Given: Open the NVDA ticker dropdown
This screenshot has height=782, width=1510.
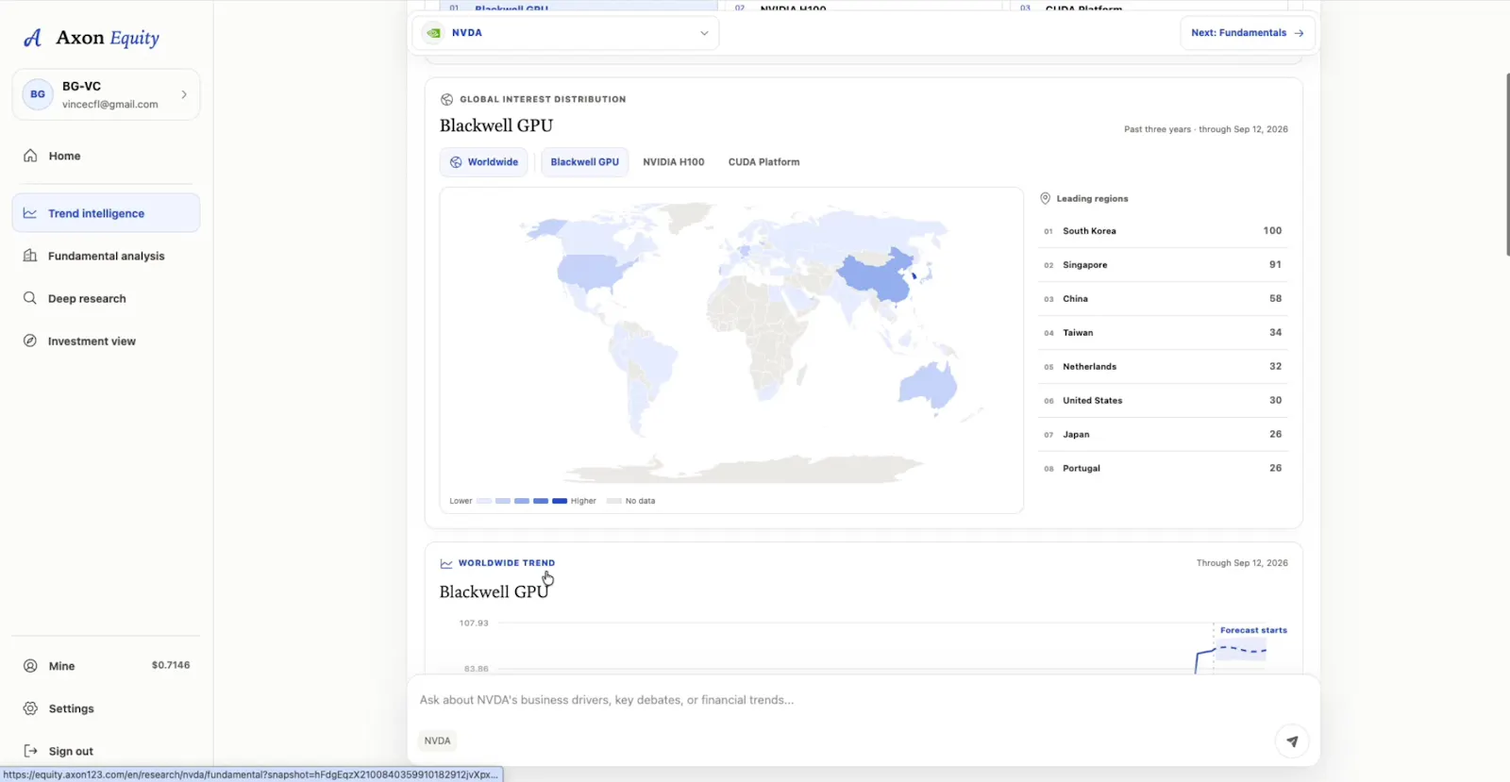Looking at the screenshot, I should (566, 33).
